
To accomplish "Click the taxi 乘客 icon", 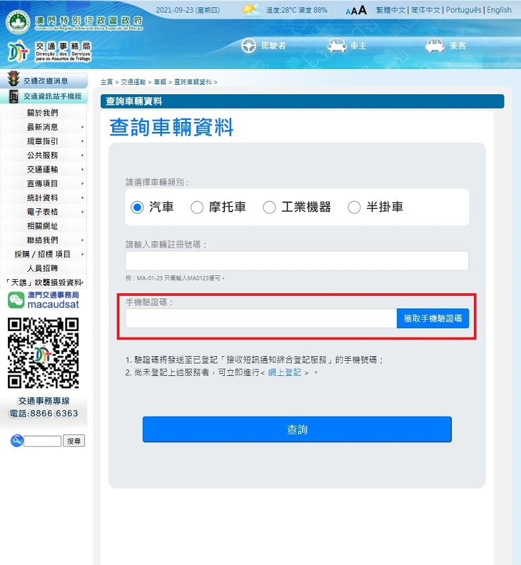I will point(435,46).
